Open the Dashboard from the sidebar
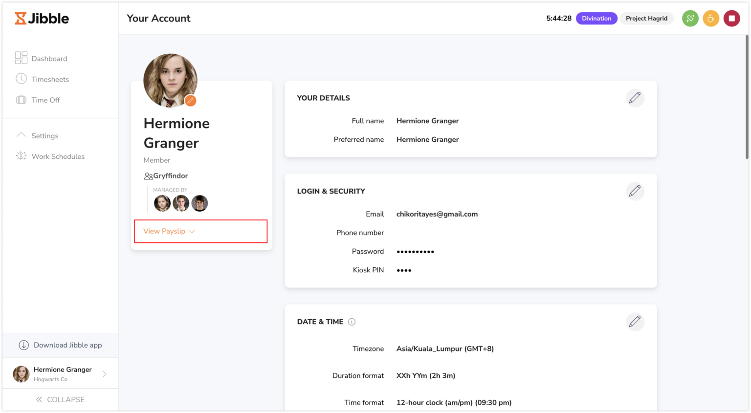The image size is (751, 413). coord(49,58)
